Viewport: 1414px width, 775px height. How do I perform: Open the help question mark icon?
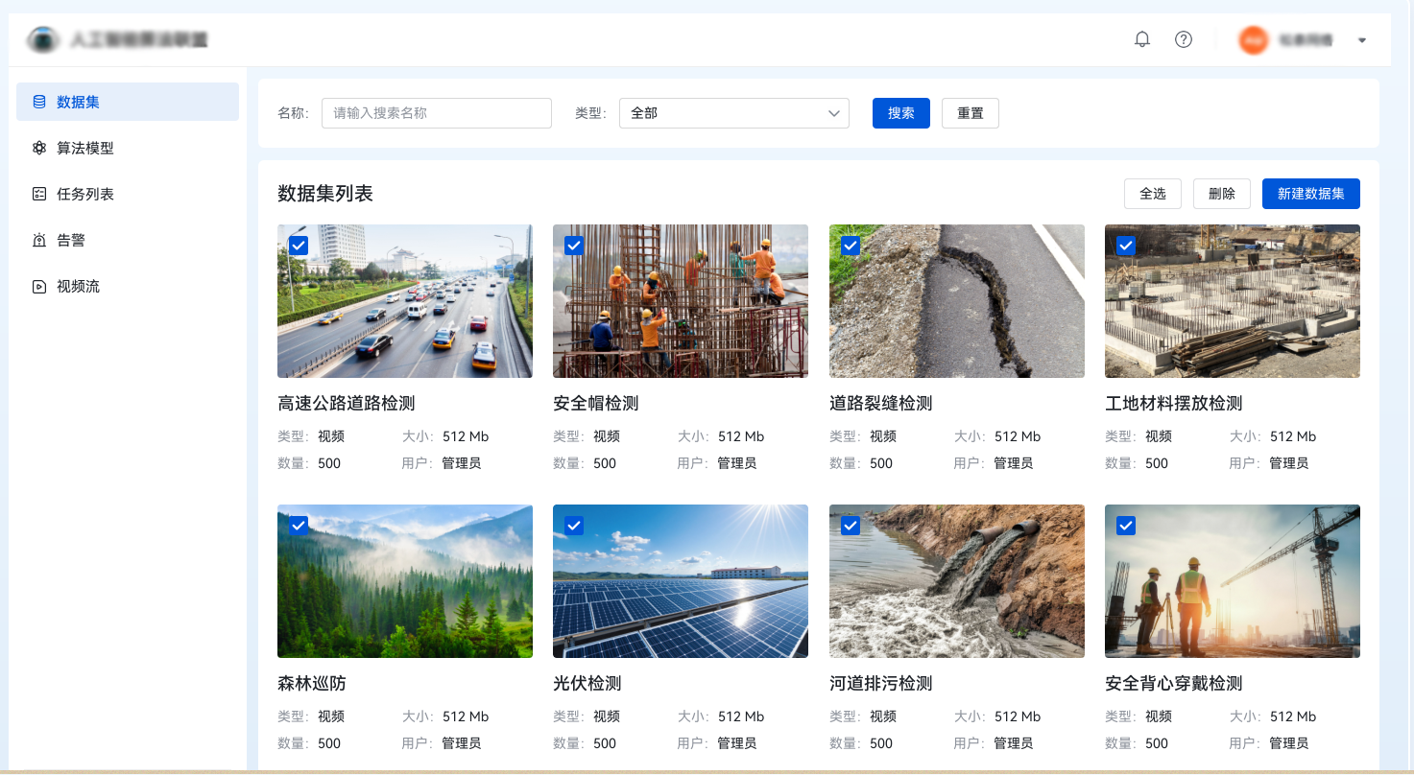(x=1184, y=39)
